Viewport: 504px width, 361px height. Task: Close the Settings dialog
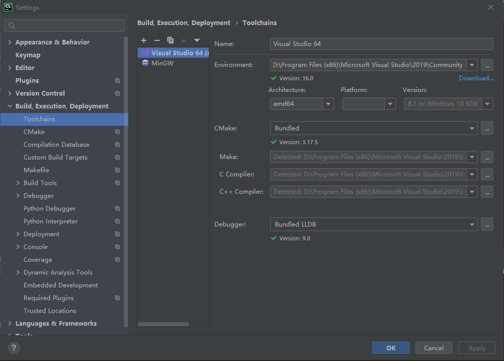point(491,7)
